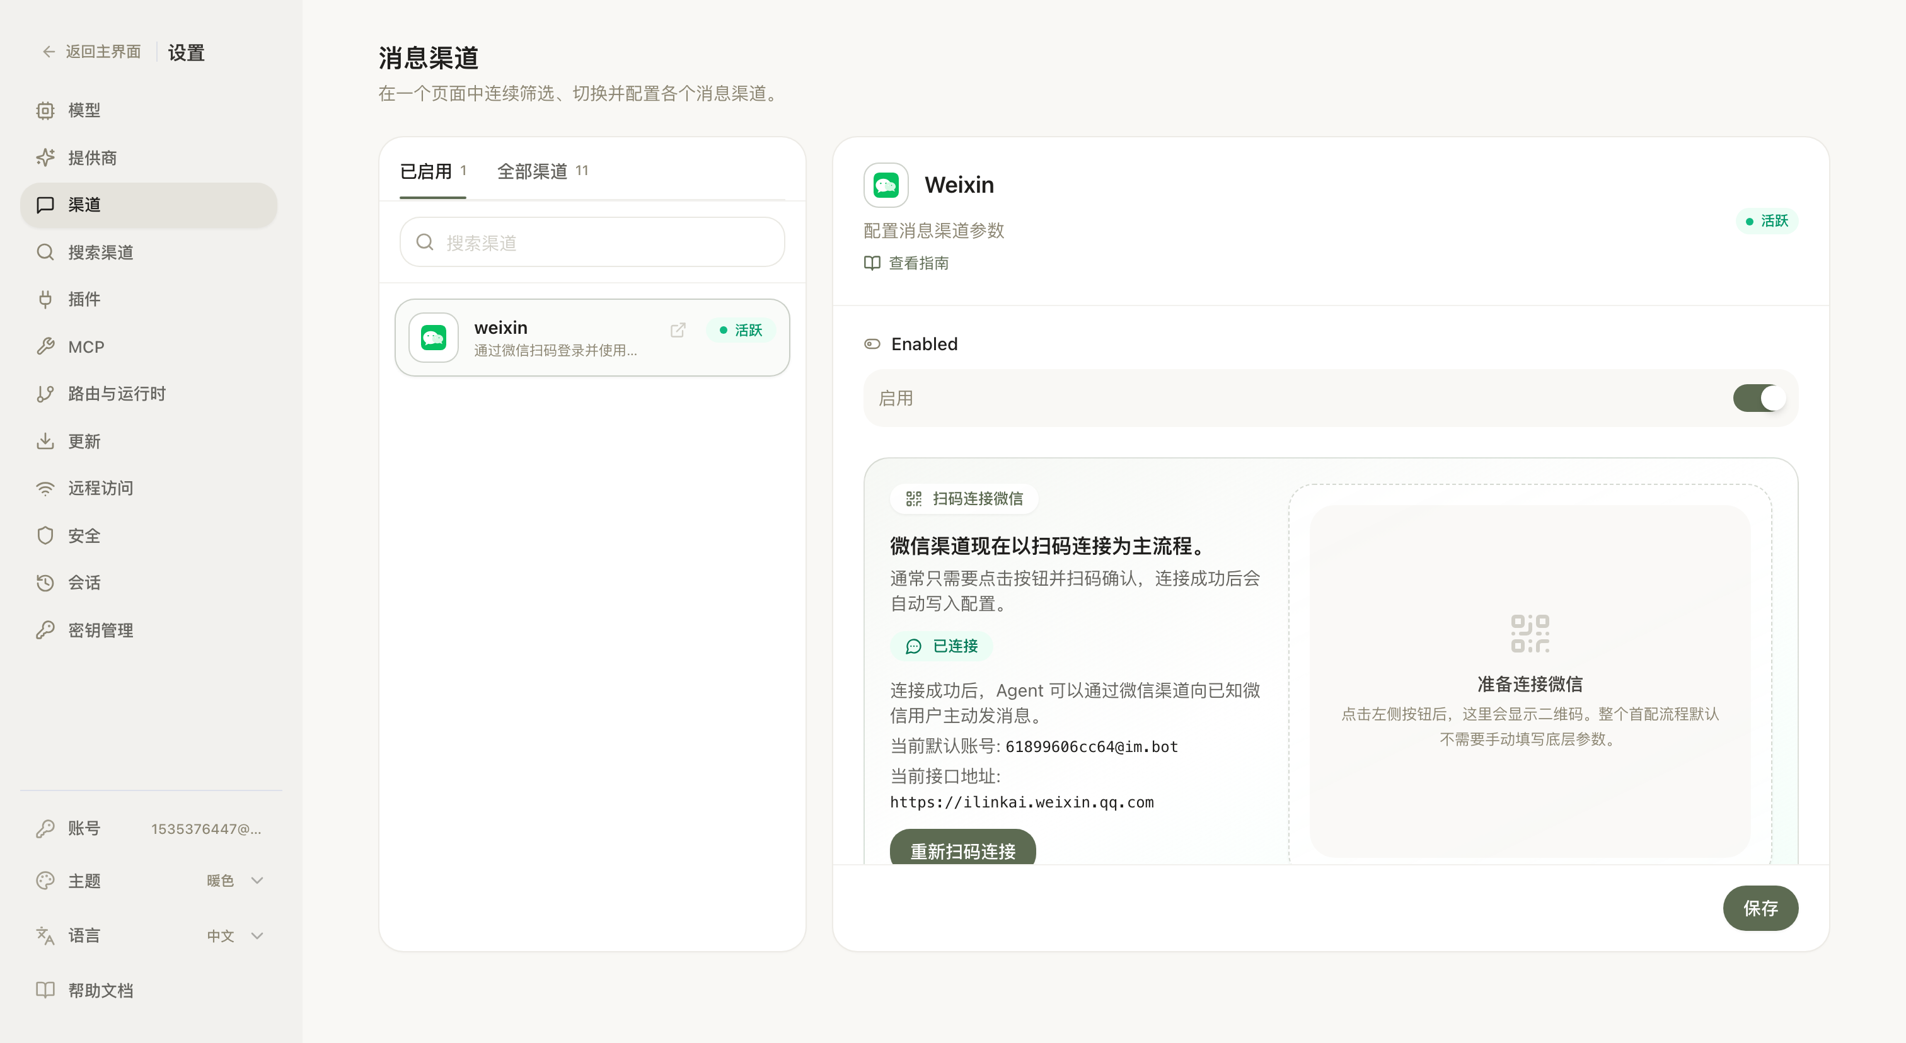Click the Remote access wifi icon
The image size is (1906, 1043).
(45, 488)
